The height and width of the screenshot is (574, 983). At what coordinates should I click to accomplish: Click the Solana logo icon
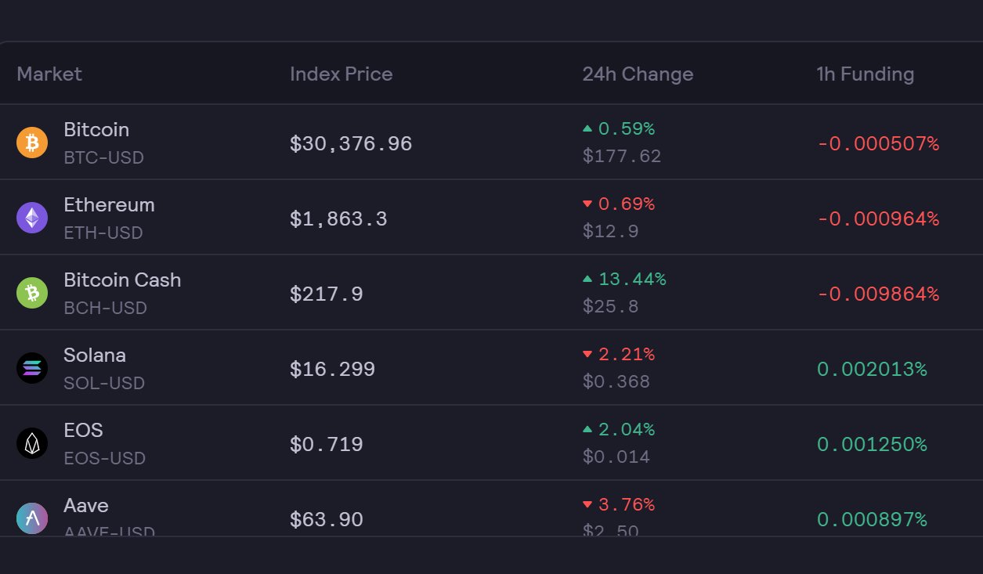[x=32, y=368]
